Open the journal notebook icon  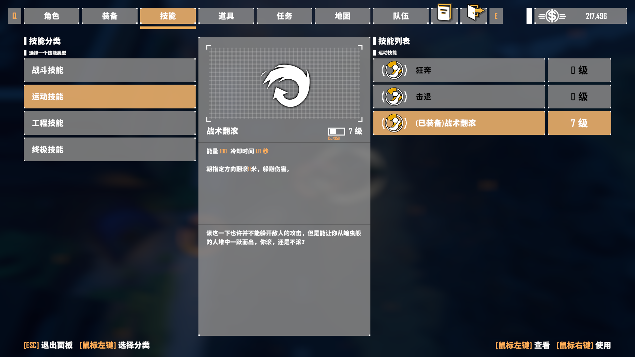tap(444, 13)
